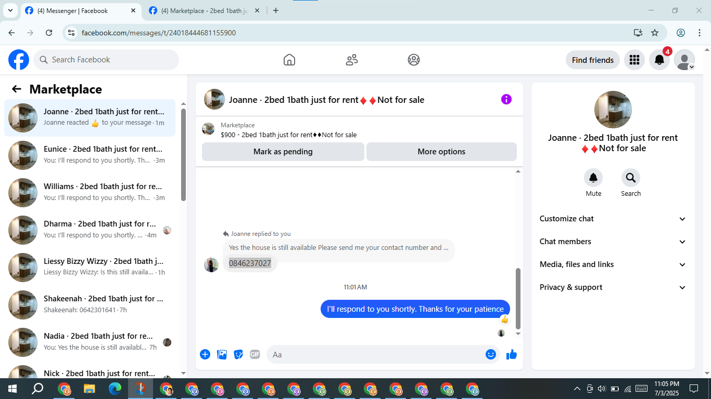Screen dimensions: 711x399
Task: Open the Home icon in top navigation
Action: coord(289,60)
